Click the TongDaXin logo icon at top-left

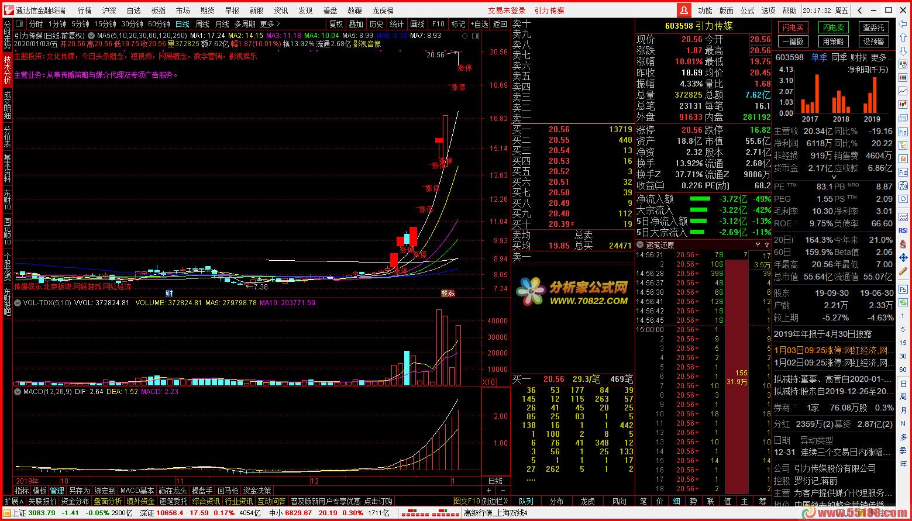coord(8,10)
